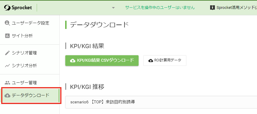Download KPI/KGI結果 CSV
The image size is (257, 114).
(102, 61)
